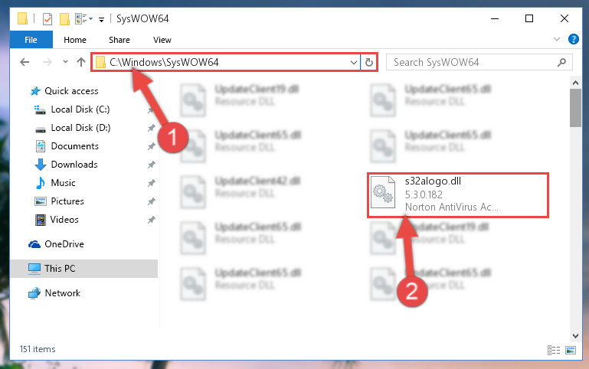Switch to large icons view
Viewport: 589px width, 369px height.
[x=570, y=350]
